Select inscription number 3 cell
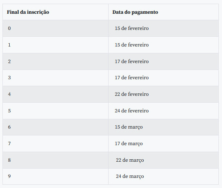The image size is (222, 188). [x=56, y=78]
